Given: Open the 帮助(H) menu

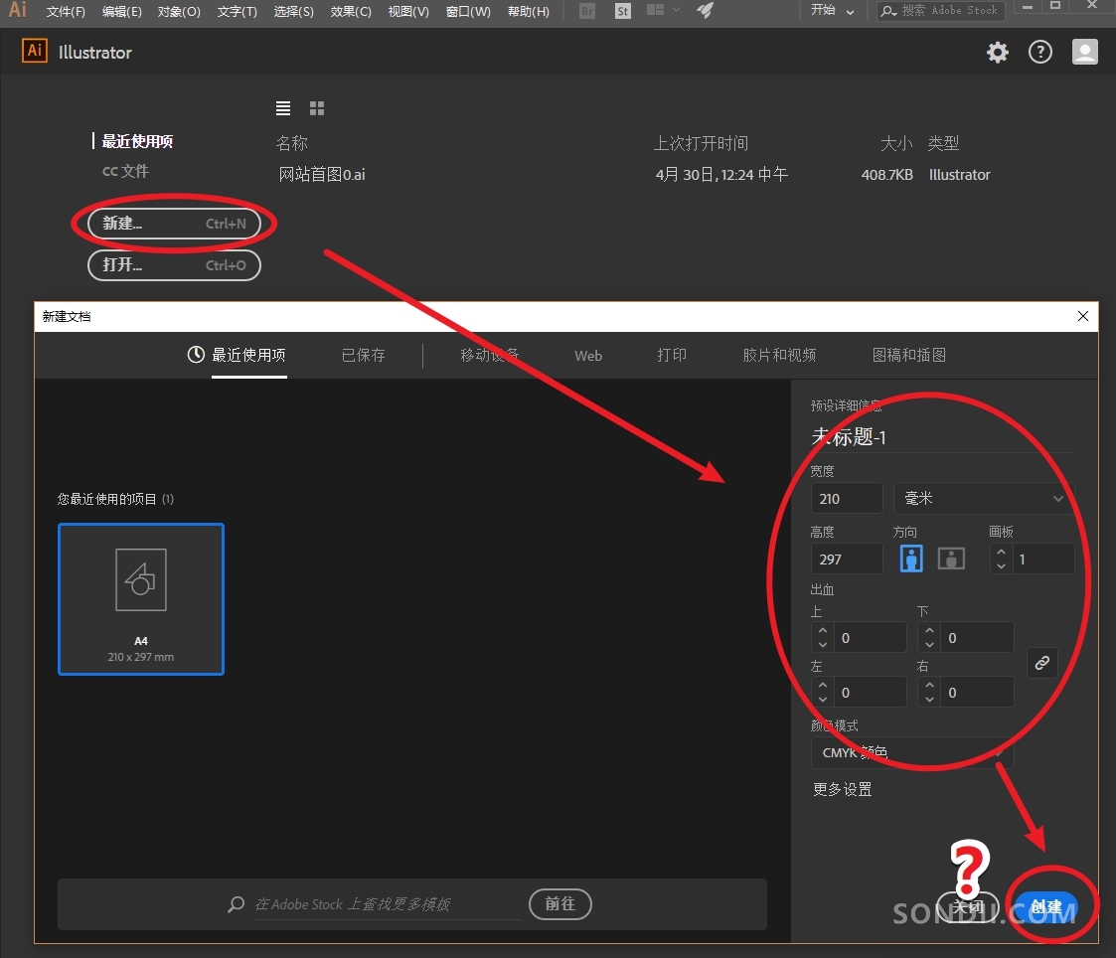Looking at the screenshot, I should click(528, 11).
